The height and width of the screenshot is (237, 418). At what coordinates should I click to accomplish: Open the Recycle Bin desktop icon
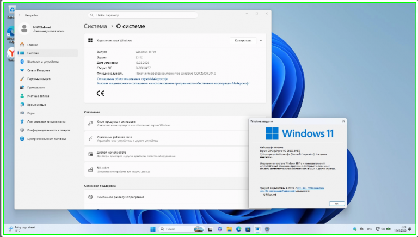point(11,13)
